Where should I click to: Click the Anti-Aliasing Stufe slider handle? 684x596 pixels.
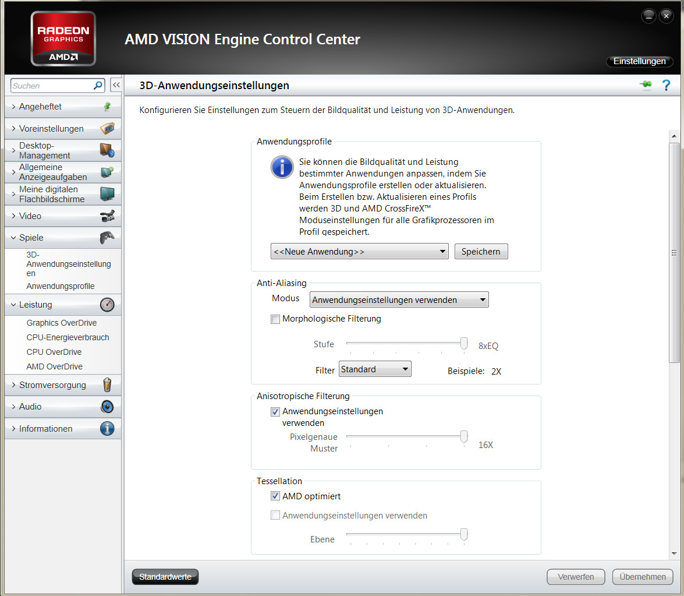tap(464, 344)
